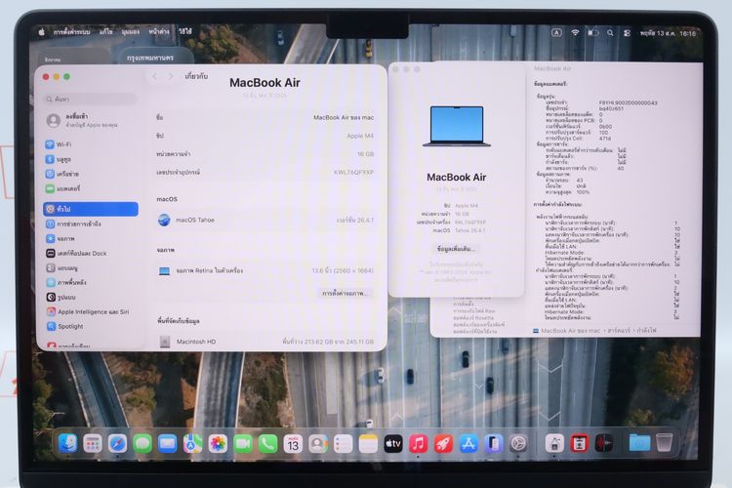Select the memory value '16 GB'
Image resolution: width=732 pixels, height=488 pixels.
coord(366,154)
